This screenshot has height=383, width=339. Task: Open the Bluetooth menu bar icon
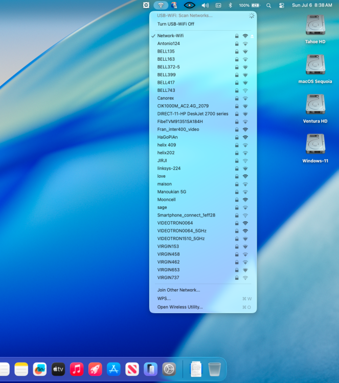[230, 5]
